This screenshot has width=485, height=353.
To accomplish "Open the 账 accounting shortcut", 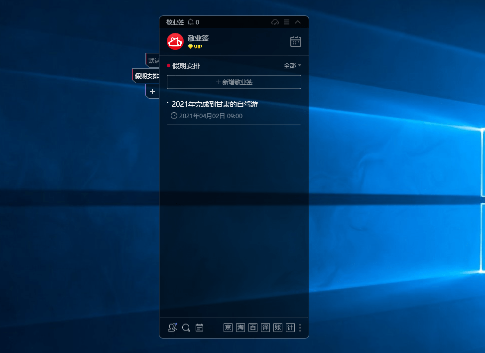I will point(278,328).
